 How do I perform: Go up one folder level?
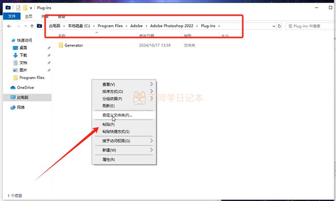tap(32, 26)
